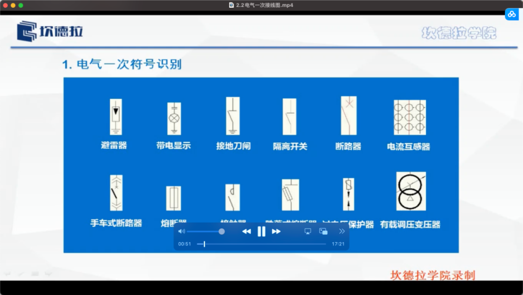Pause the video playback
This screenshot has width=523, height=295.
[261, 231]
